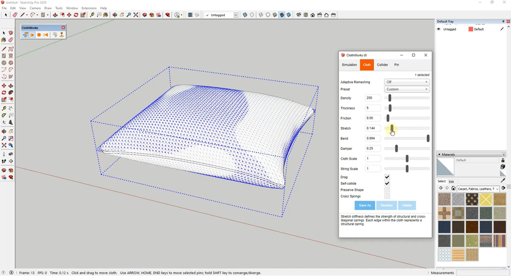511x276 pixels.
Task: Rewind the cloth simulation to start
Action: click(x=46, y=35)
